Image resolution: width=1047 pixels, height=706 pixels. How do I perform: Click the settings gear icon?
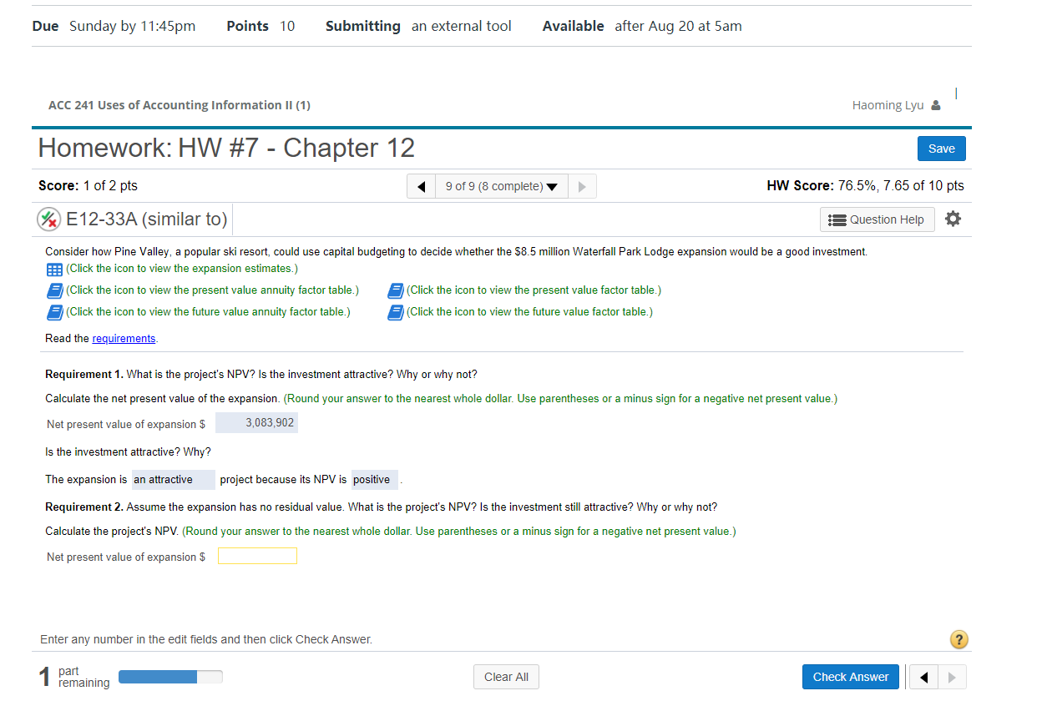[x=953, y=218]
